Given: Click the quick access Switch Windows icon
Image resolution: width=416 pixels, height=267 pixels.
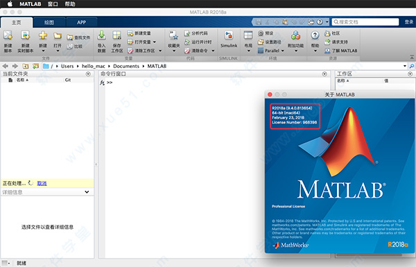Looking at the screenshot, I should tap(311, 22).
